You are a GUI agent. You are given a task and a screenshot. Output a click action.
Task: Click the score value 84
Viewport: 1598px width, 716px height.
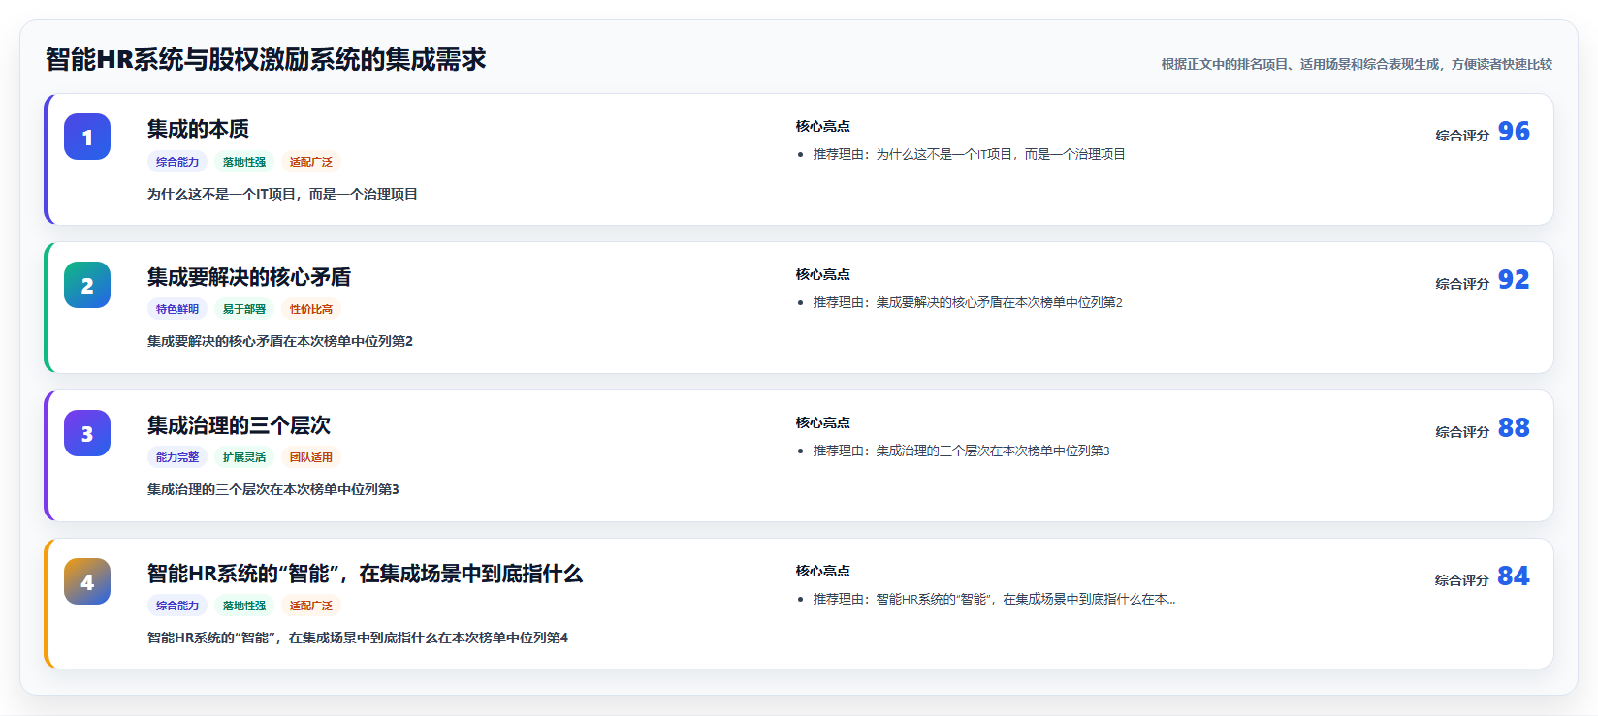pos(1514,576)
